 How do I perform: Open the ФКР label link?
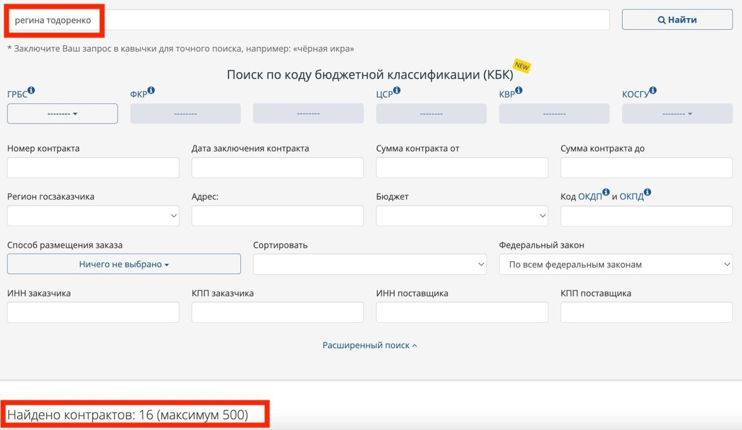(139, 95)
